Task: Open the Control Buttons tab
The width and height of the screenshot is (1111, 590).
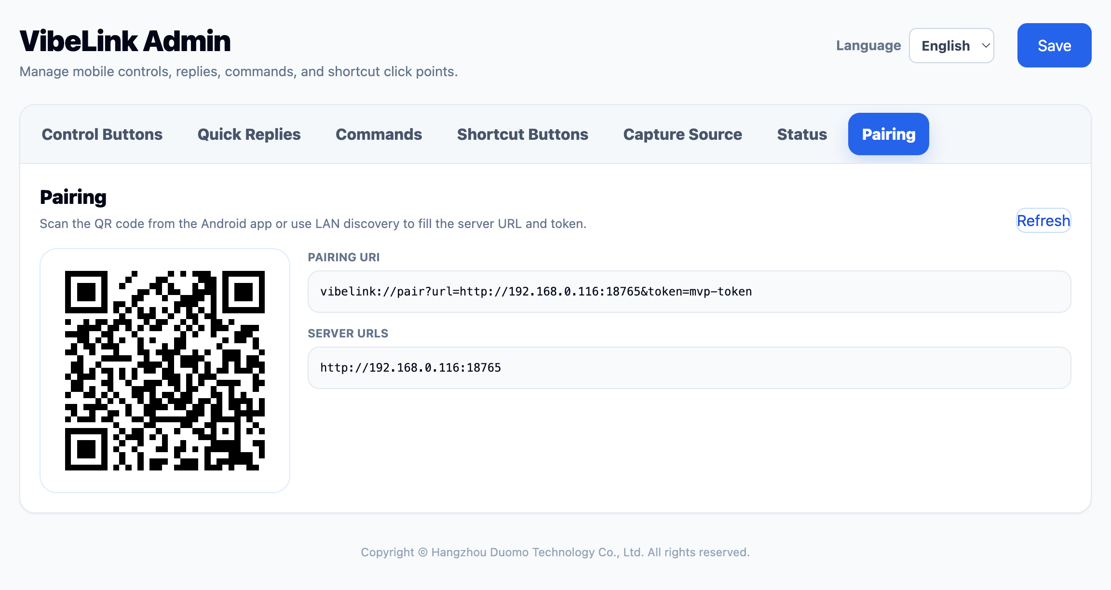Action: pos(102,134)
